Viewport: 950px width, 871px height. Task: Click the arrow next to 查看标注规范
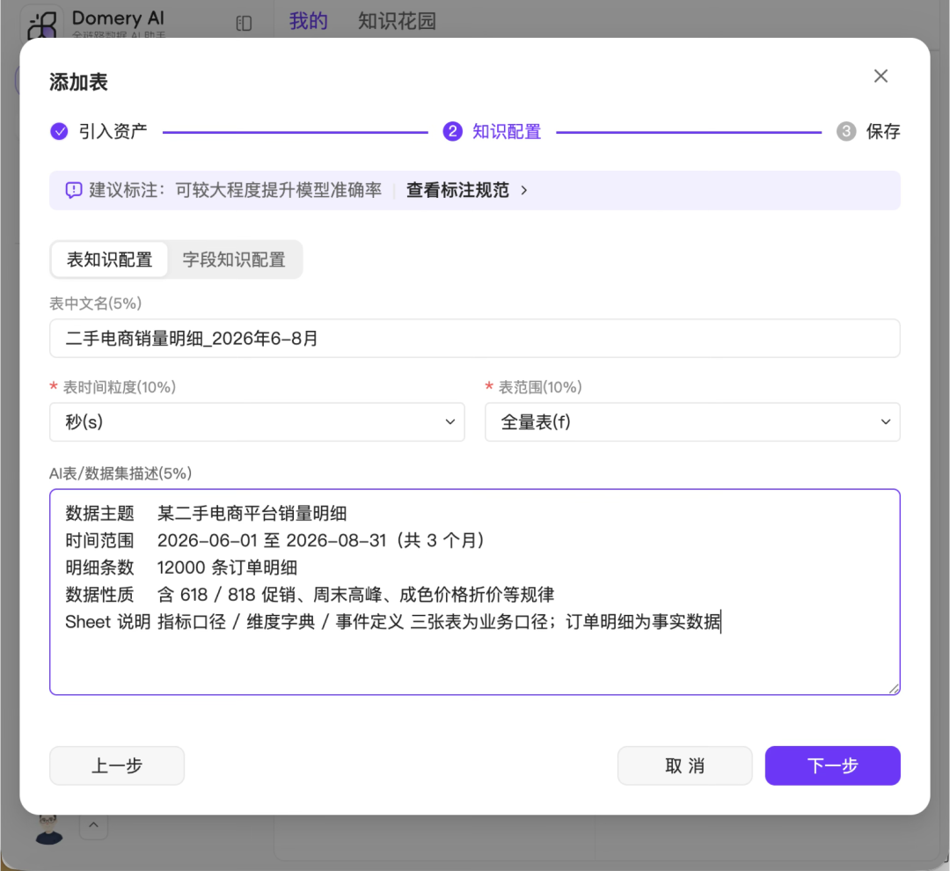[x=524, y=190]
